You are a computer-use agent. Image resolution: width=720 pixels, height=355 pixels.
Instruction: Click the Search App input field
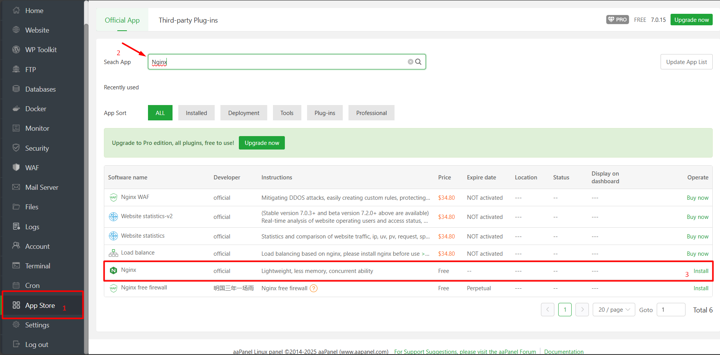pyautogui.click(x=287, y=62)
